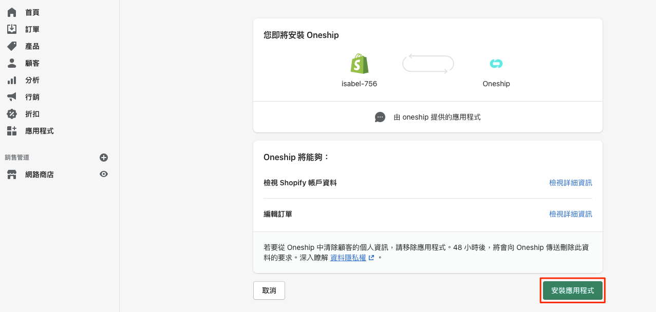The image size is (656, 312).
Task: Open the 首頁 menu item
Action: pyautogui.click(x=32, y=12)
